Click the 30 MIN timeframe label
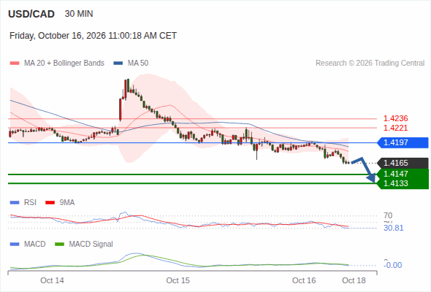This screenshot has height=292, width=431. click(79, 14)
